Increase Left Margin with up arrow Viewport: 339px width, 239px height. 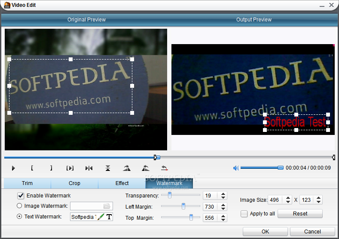(x=223, y=205)
